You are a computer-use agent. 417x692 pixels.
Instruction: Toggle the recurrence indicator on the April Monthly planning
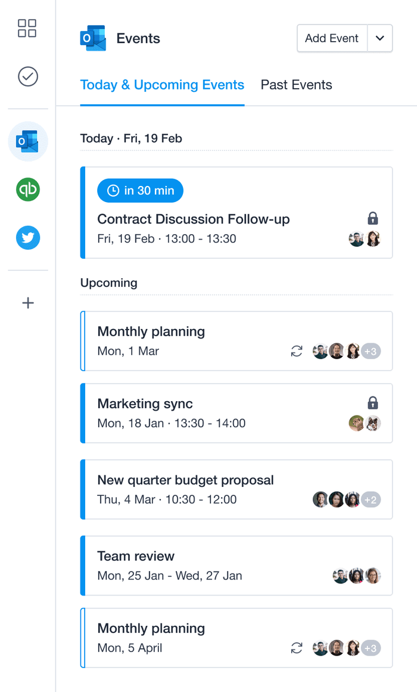click(296, 648)
